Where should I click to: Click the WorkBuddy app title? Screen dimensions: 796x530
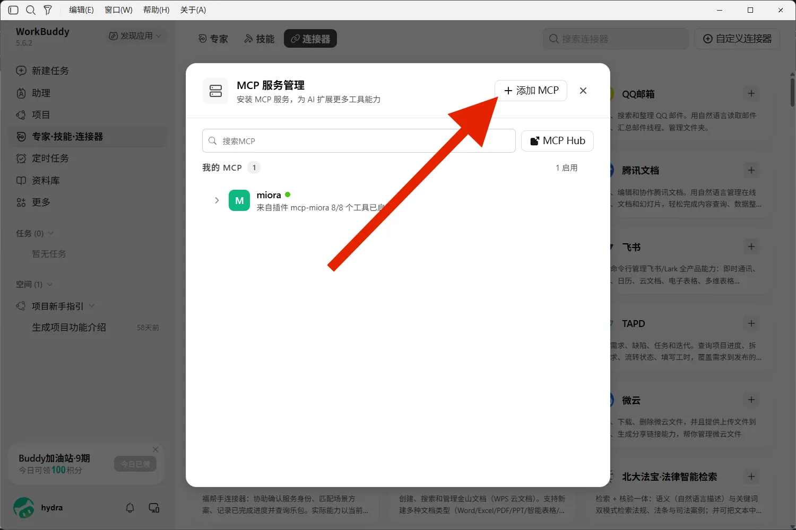click(x=42, y=31)
